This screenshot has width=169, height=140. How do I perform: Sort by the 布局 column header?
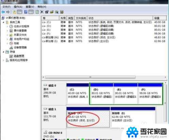tap(63, 18)
